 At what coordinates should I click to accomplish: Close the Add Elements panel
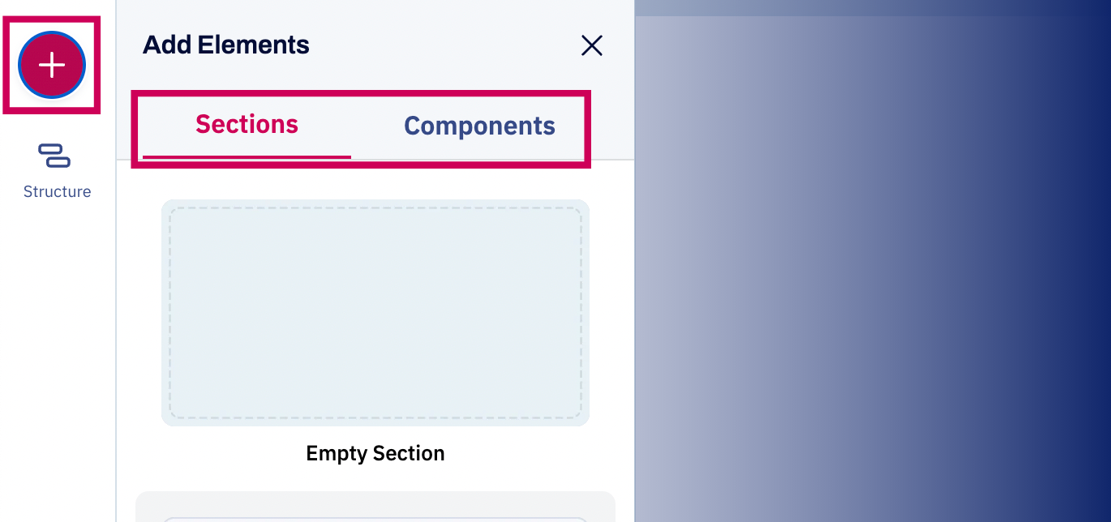click(592, 45)
